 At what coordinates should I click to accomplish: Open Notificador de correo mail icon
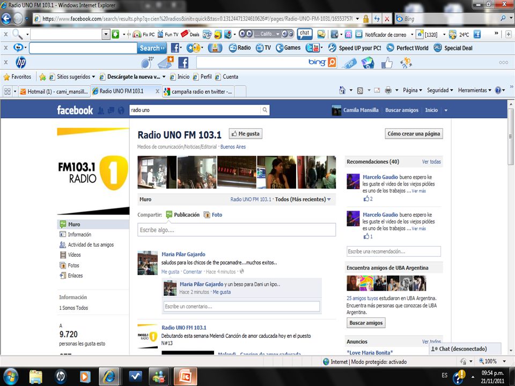(x=359, y=34)
